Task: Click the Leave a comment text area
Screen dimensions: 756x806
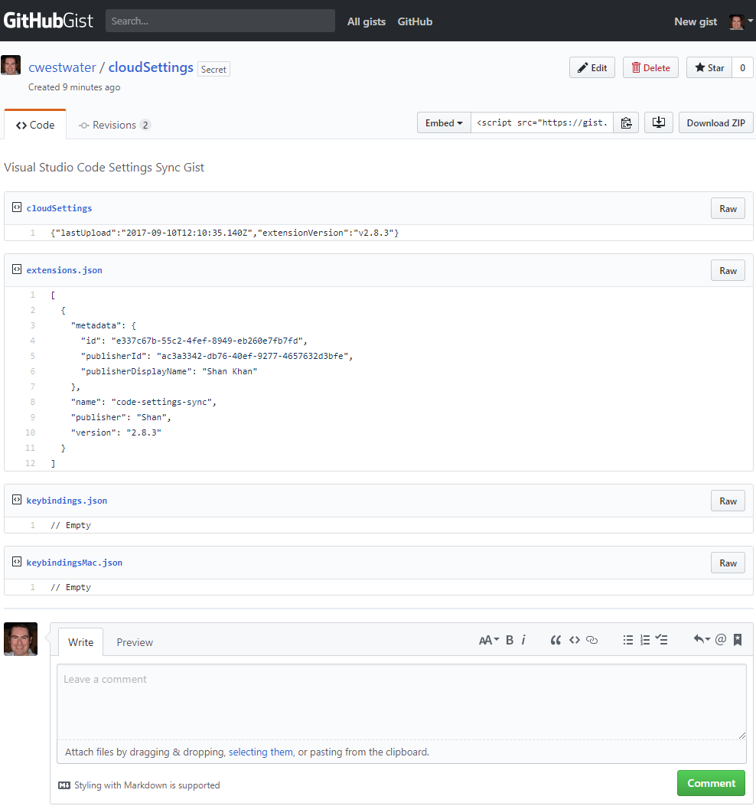Action: point(402,702)
